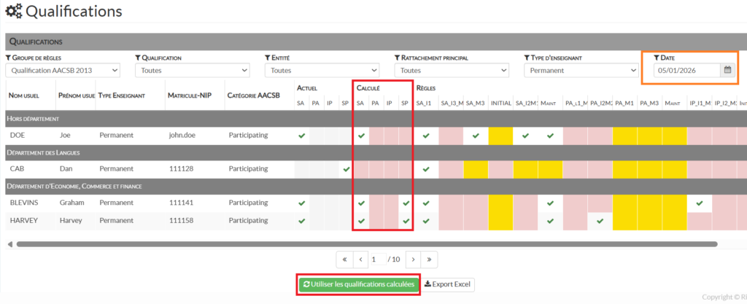
Task: Go to the previous page of results
Action: point(360,259)
